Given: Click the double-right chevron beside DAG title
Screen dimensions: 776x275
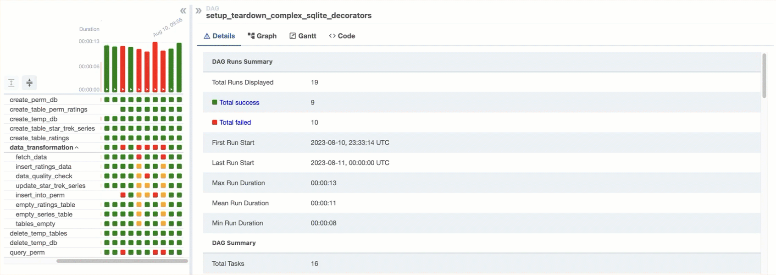Looking at the screenshot, I should point(199,11).
